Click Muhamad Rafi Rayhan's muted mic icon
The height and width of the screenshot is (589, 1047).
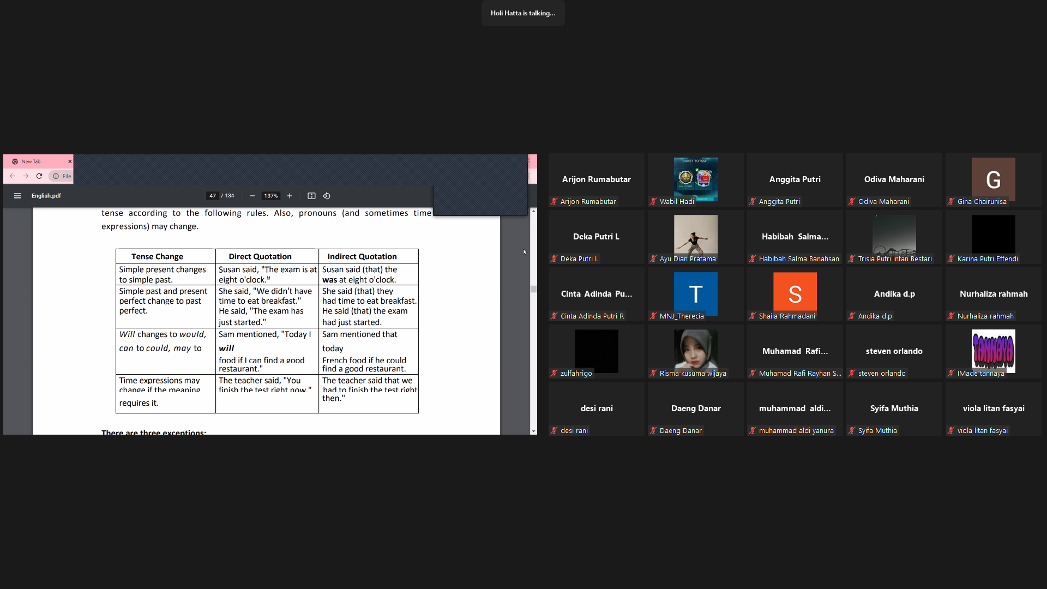point(753,373)
